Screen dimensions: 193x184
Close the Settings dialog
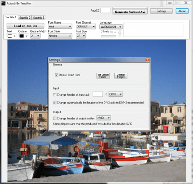point(148,60)
